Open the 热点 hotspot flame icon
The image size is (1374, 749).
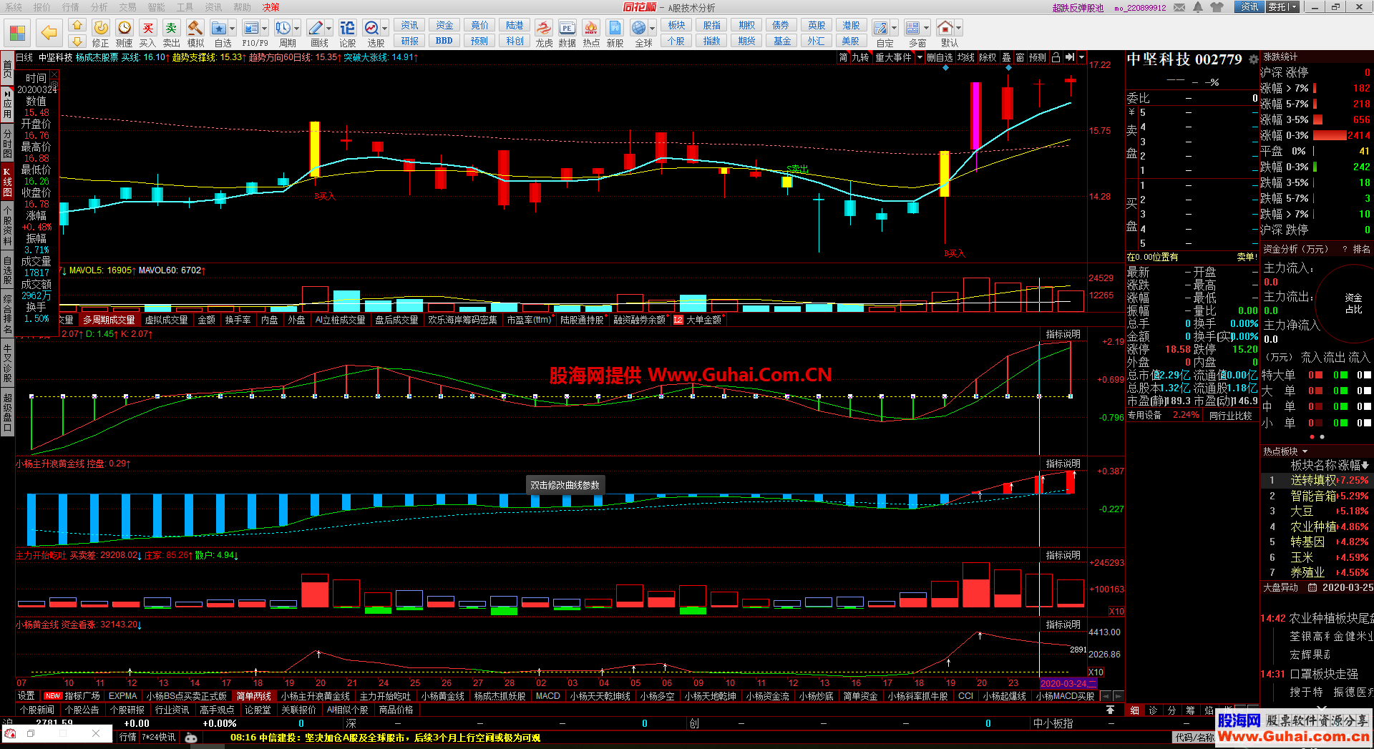click(591, 28)
